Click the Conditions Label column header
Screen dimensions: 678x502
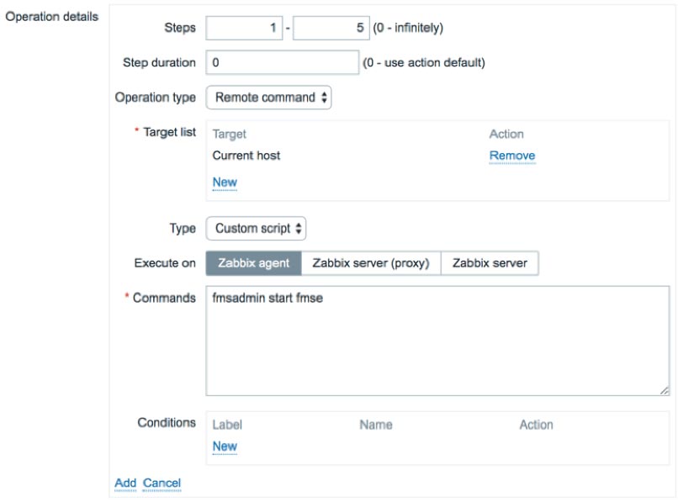pos(227,425)
